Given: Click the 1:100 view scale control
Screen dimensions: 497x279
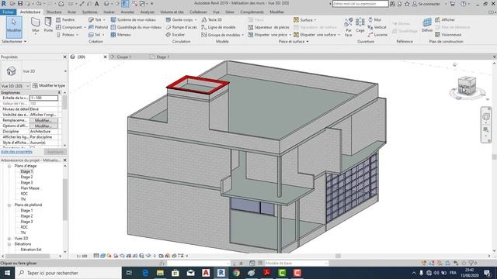Looking at the screenshot, I should (x=82, y=256).
